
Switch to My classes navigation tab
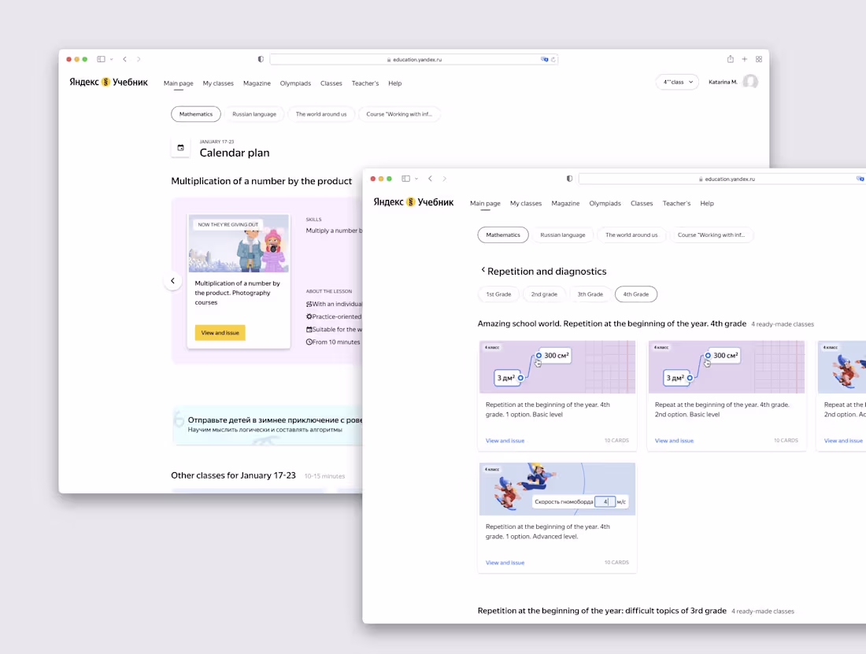[x=525, y=203]
